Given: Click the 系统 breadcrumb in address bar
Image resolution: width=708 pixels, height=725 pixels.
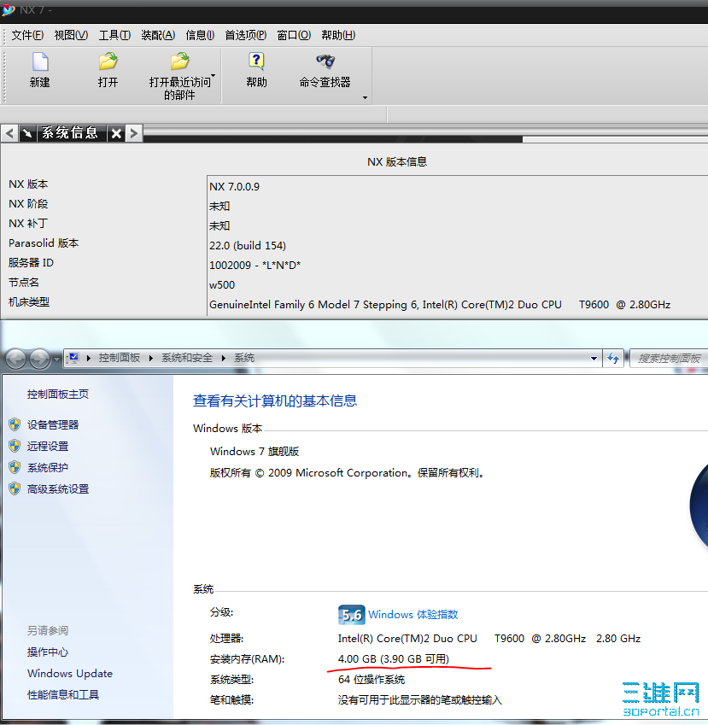Looking at the screenshot, I should pos(244,358).
